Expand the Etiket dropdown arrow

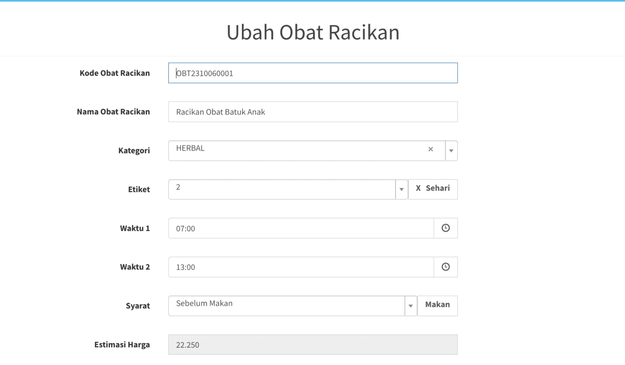coord(401,189)
